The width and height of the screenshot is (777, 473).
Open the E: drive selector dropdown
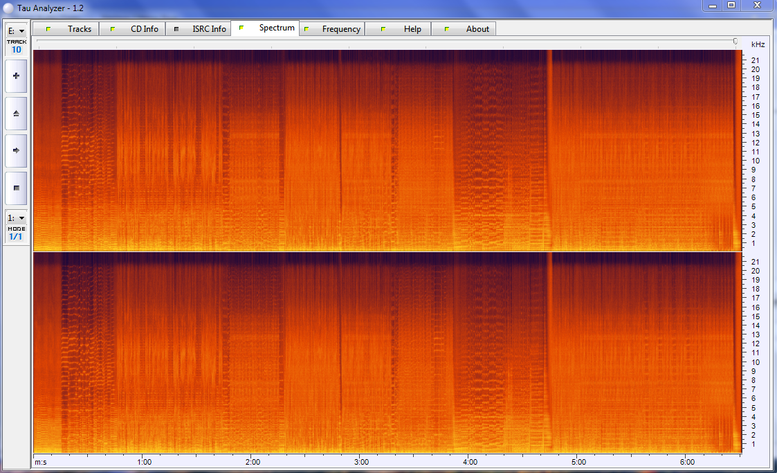pos(15,30)
